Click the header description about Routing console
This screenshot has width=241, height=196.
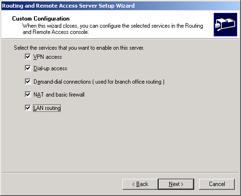tap(113, 29)
